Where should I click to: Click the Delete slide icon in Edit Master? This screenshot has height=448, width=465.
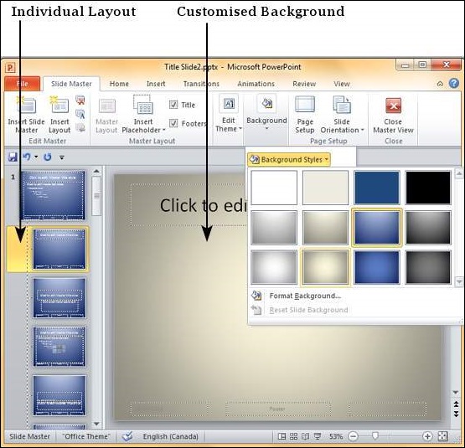click(80, 100)
